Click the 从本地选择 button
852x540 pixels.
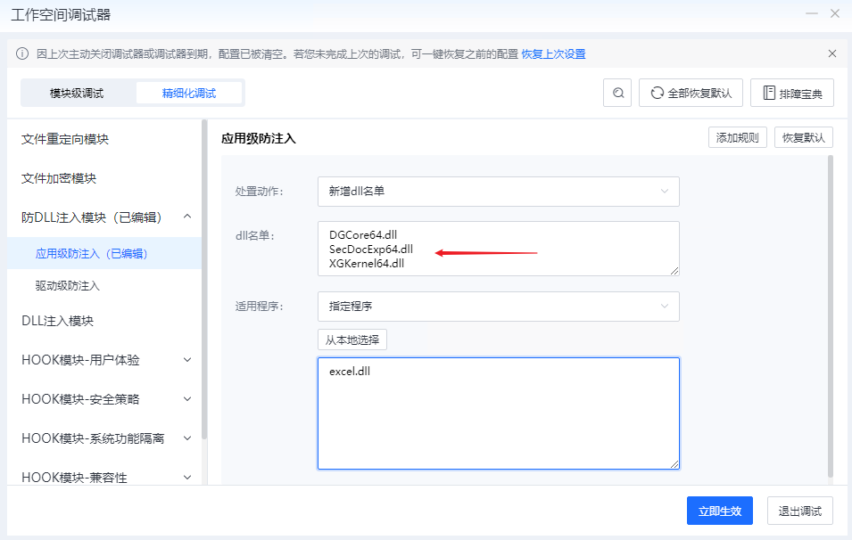(x=352, y=340)
